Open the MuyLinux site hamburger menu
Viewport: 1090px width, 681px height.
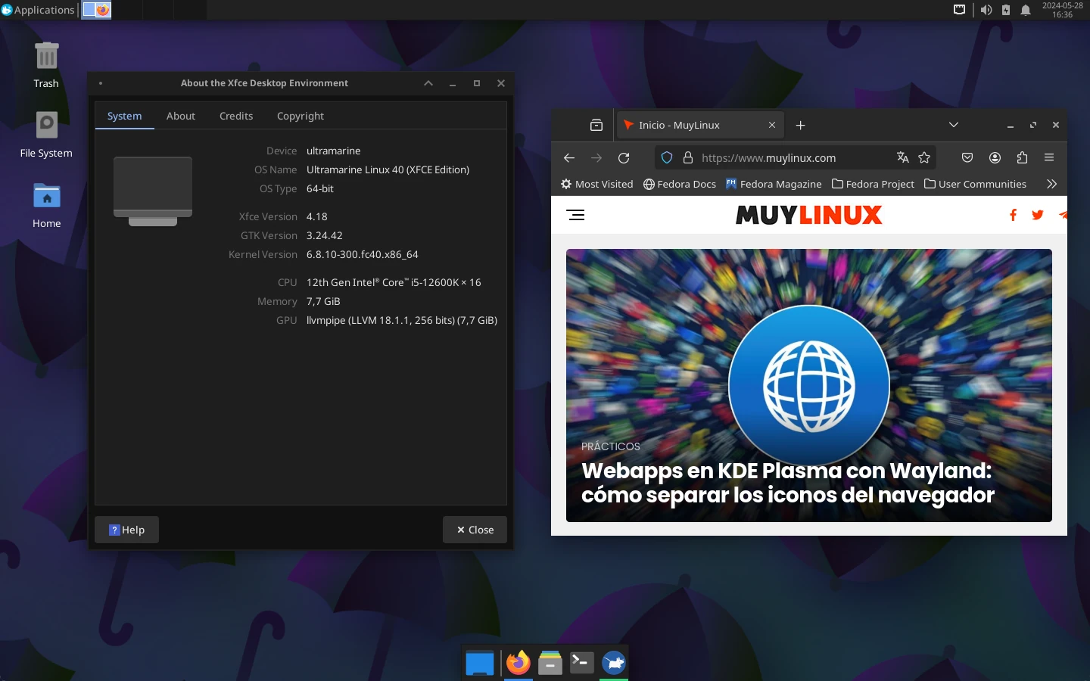point(575,215)
